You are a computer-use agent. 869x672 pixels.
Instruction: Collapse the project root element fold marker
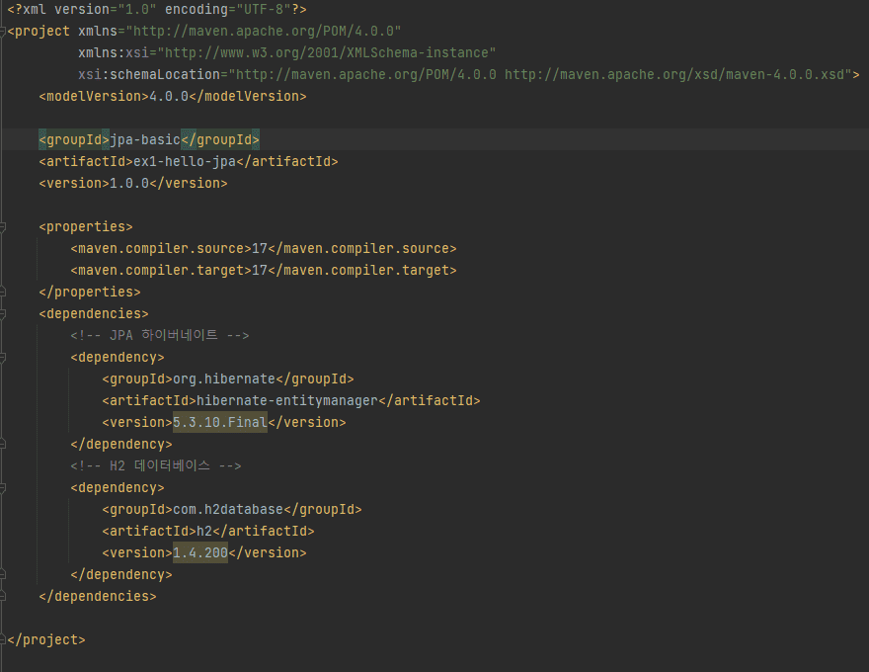click(3, 32)
